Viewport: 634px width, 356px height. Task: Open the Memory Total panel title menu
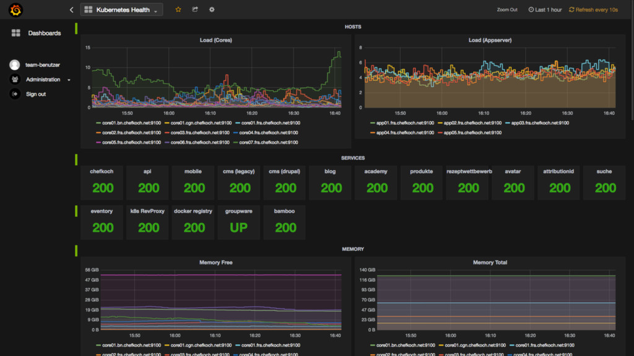pyautogui.click(x=490, y=262)
